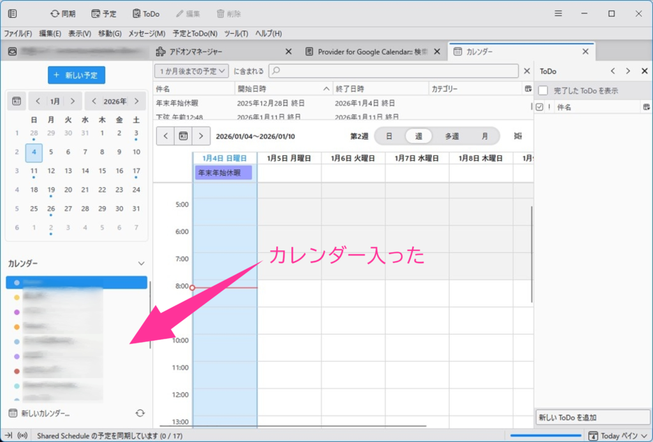This screenshot has width=653, height=442.
Task: Jump to today in the mini calendar
Action: 17,101
